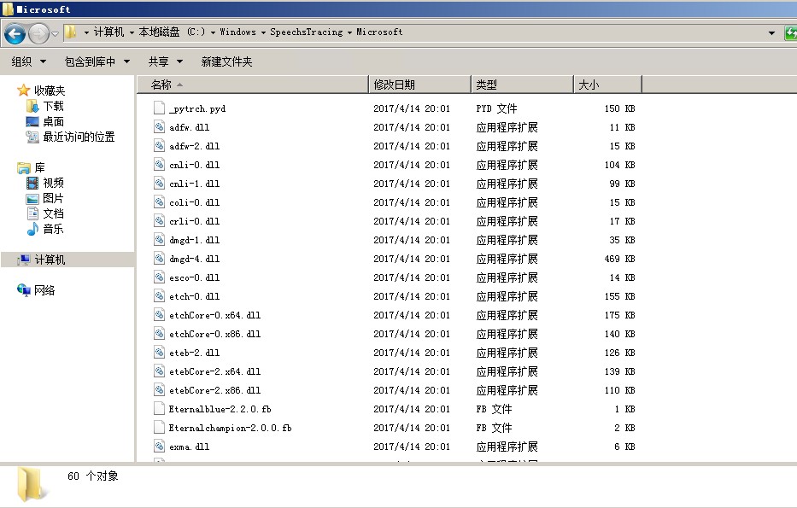The width and height of the screenshot is (797, 508).
Task: Select Eternalblue-2.2.0.fb file icon
Action: tap(160, 409)
